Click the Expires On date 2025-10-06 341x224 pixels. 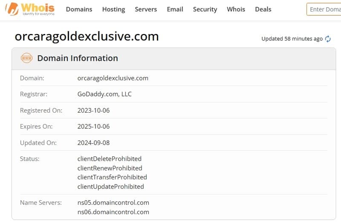pyautogui.click(x=93, y=126)
